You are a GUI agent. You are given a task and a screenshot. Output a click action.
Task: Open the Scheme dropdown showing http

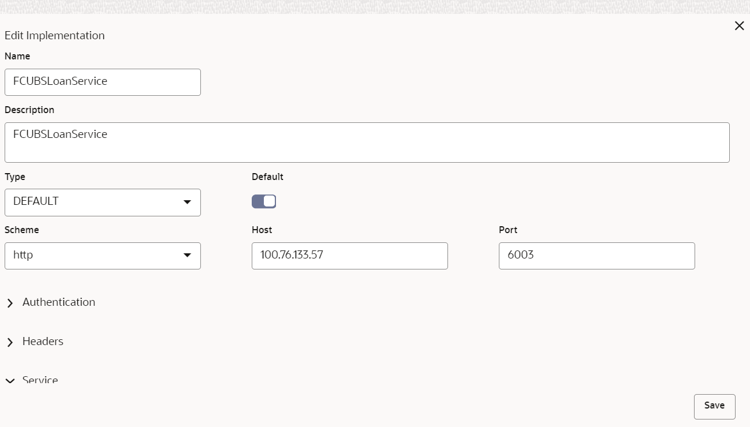103,255
